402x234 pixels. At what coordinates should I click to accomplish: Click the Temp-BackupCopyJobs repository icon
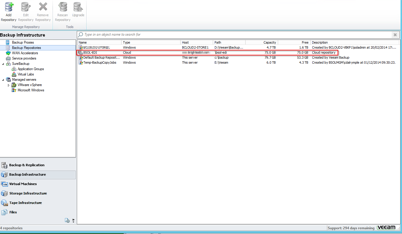(x=80, y=62)
